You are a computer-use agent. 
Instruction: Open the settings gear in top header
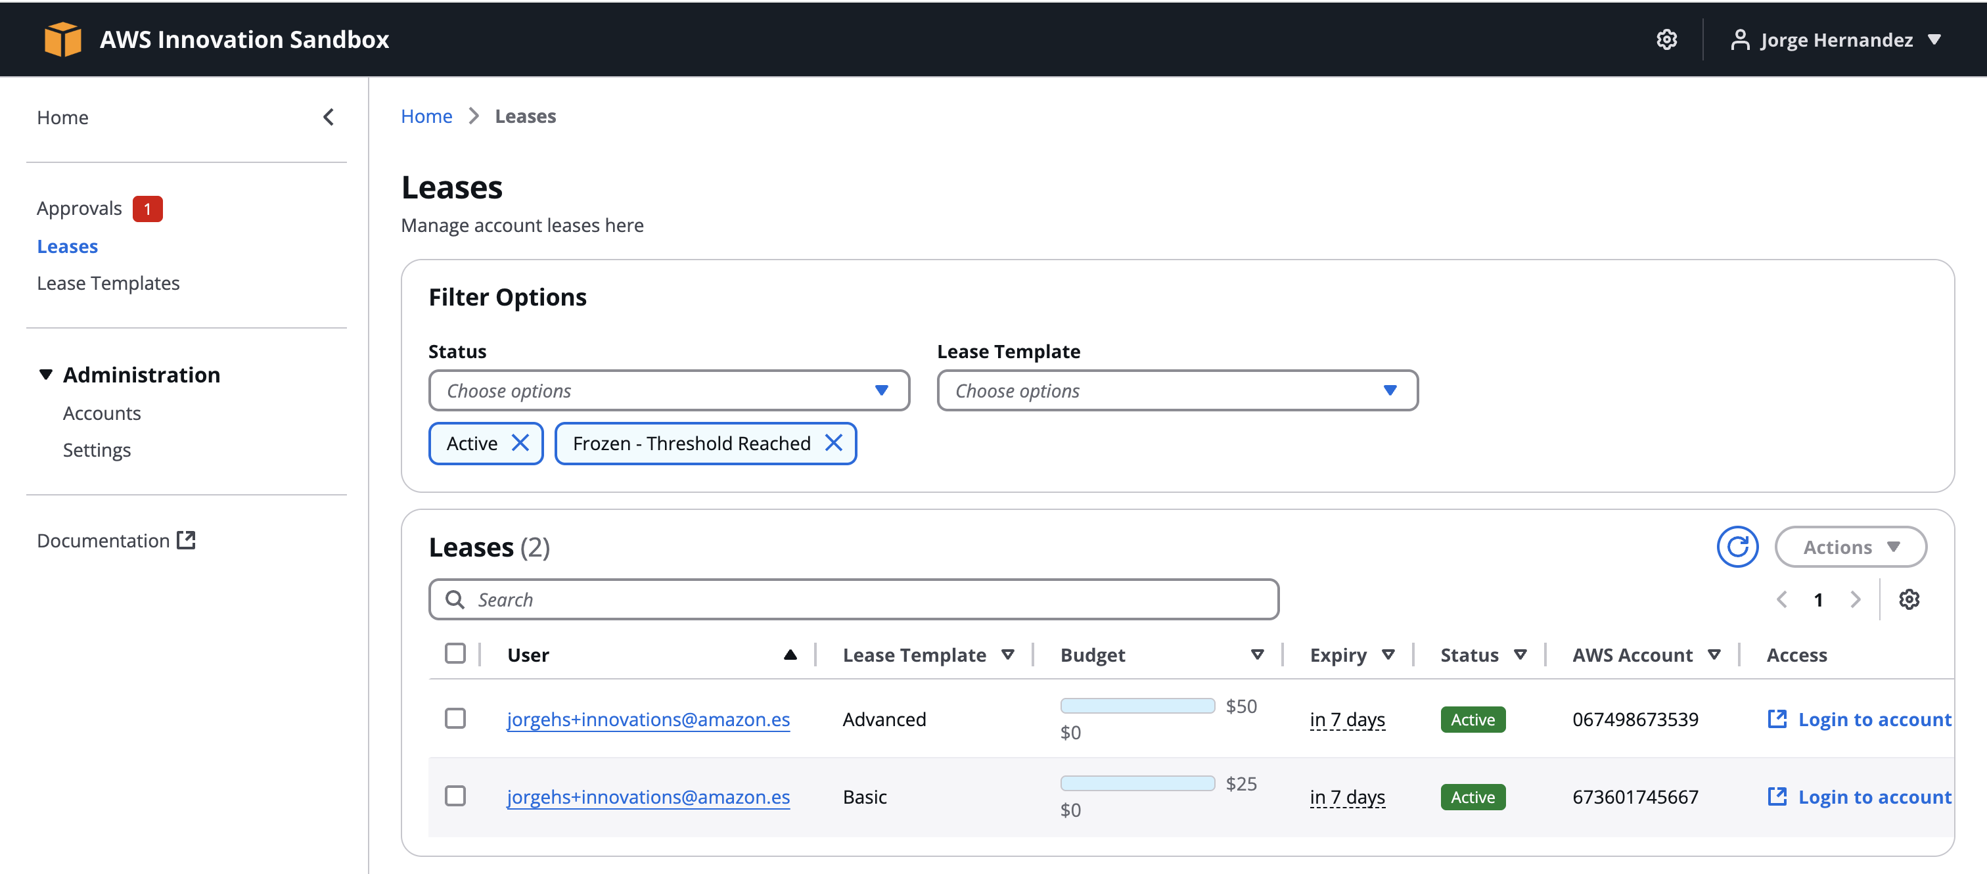tap(1666, 39)
